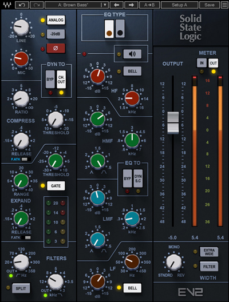Click the LF frequency Hz knob
The width and height of the screenshot is (229, 302).
click(x=132, y=262)
